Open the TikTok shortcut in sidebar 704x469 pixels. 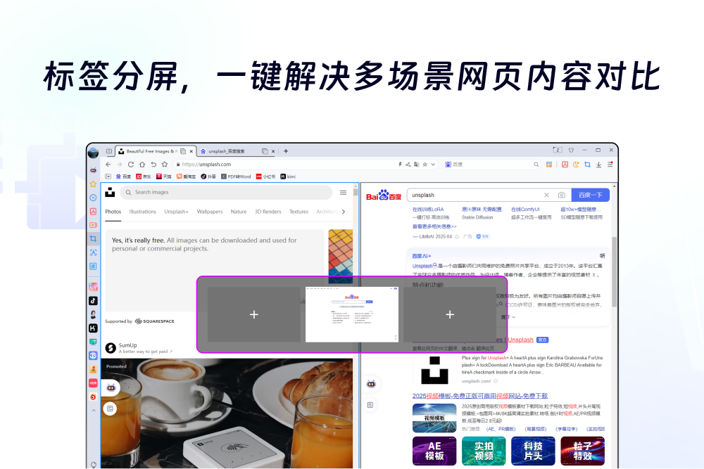point(93,300)
